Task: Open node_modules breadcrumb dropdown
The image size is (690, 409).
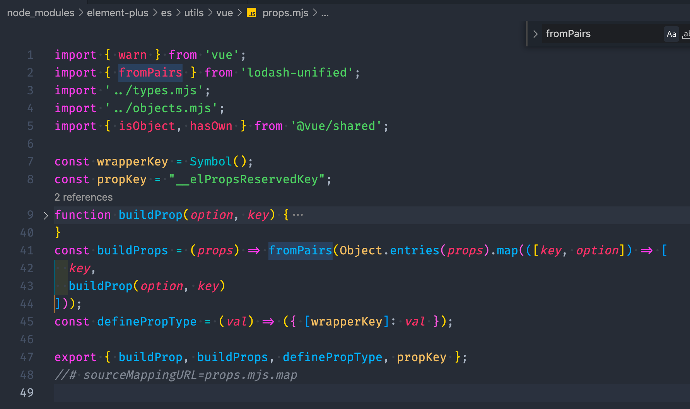Action: click(40, 13)
